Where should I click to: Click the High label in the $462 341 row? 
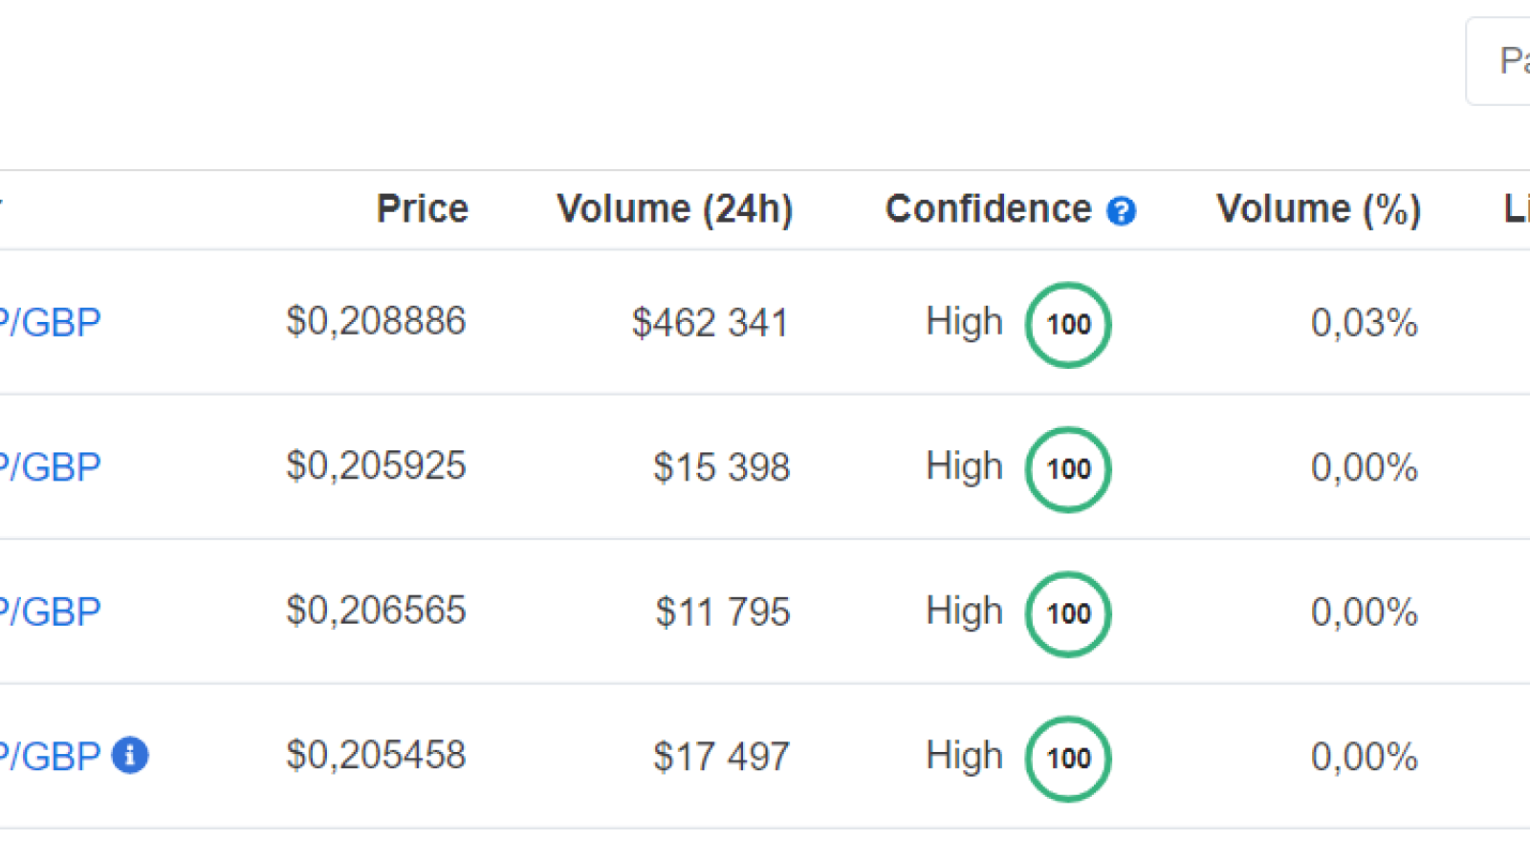(x=965, y=323)
